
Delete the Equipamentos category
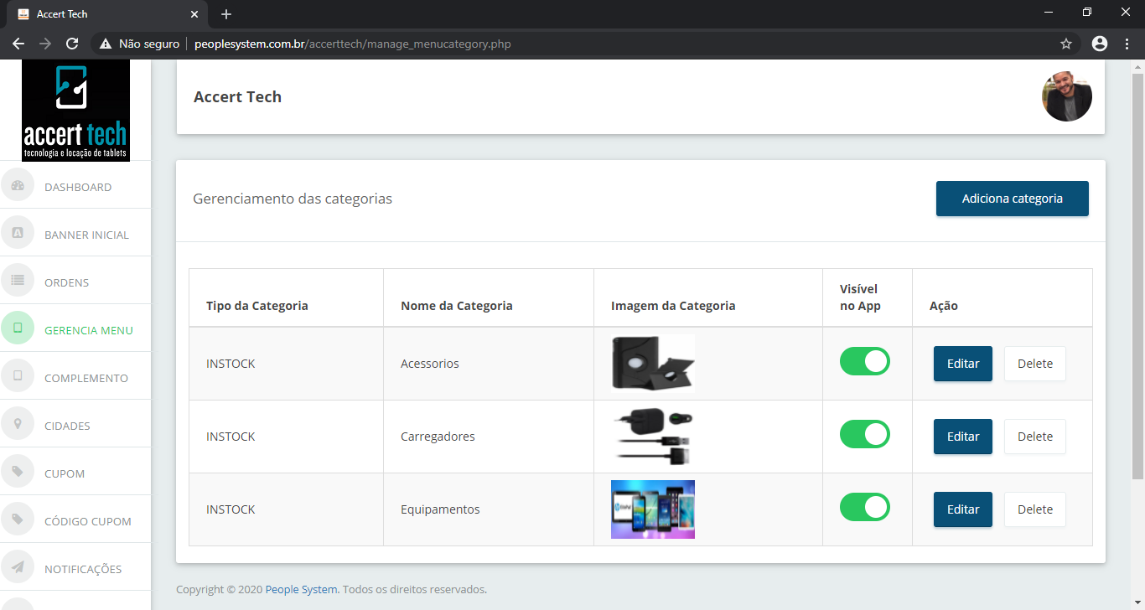[1034, 509]
